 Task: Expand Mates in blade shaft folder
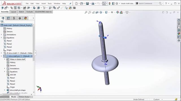coord(5,59)
